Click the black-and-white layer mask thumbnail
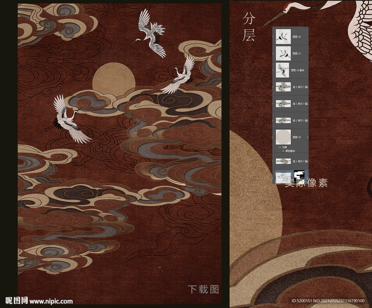This screenshot has height=308, width=372. (299, 177)
